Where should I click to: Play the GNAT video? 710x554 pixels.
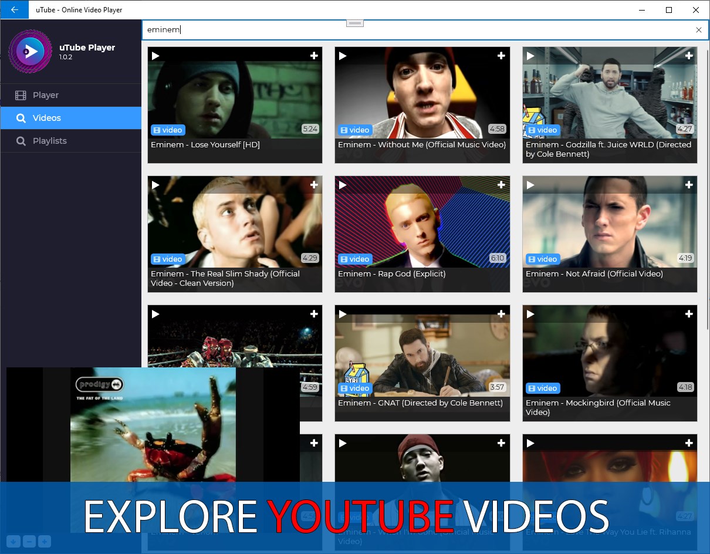tap(343, 314)
